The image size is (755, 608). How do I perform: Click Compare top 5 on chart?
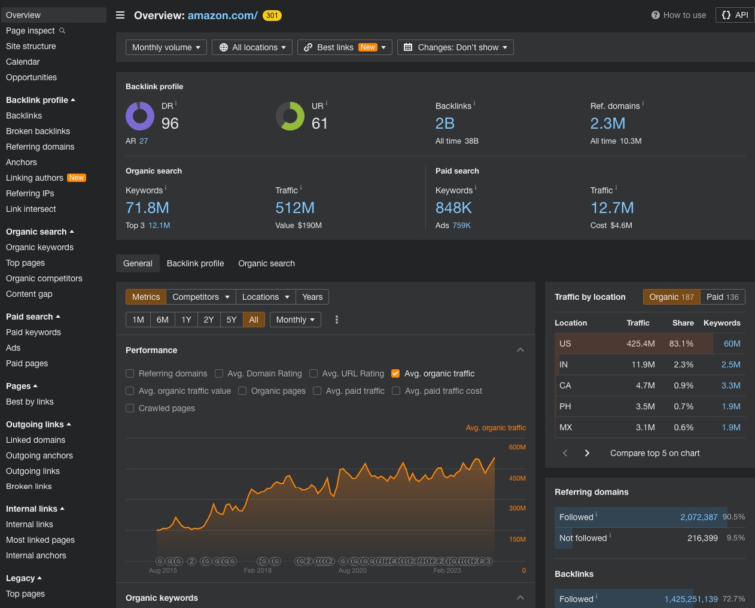coord(655,453)
